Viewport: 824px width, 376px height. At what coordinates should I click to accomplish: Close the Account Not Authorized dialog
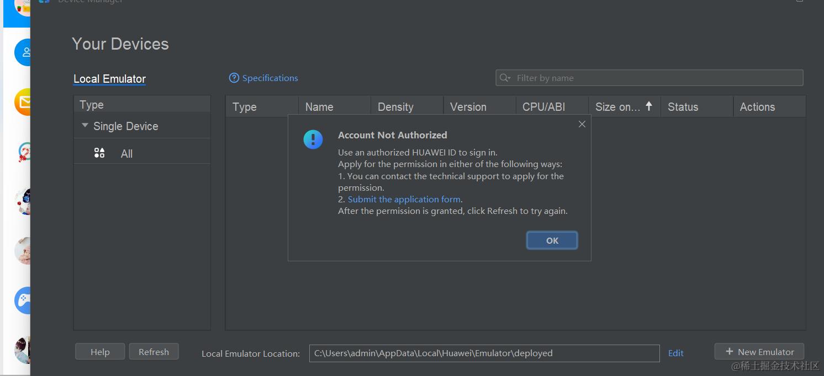pos(582,124)
